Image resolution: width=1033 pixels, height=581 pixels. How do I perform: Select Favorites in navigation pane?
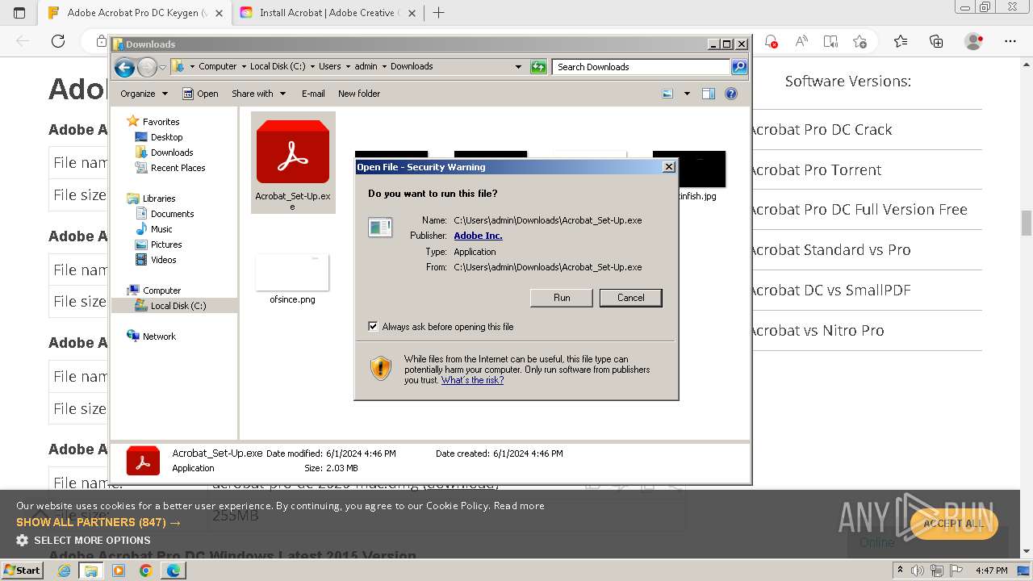(161, 122)
